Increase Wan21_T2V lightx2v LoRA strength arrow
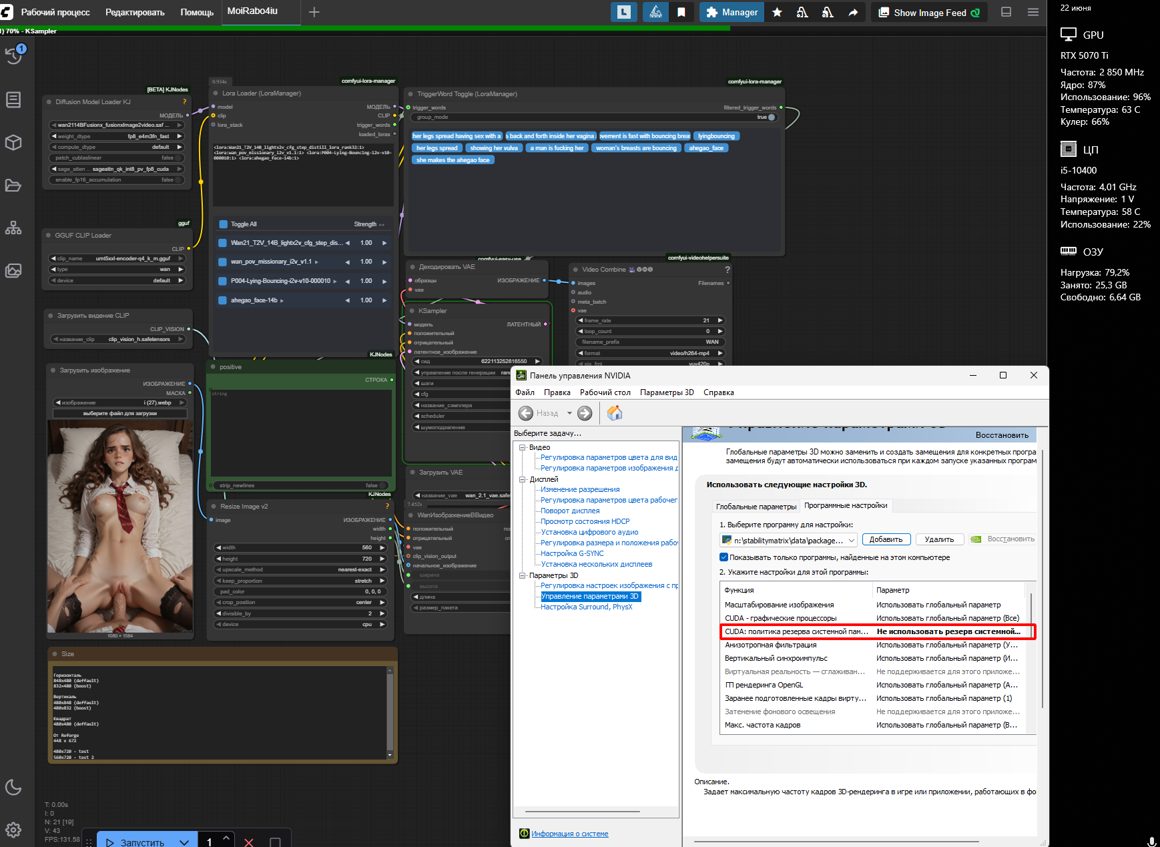The width and height of the screenshot is (1160, 847). [384, 243]
